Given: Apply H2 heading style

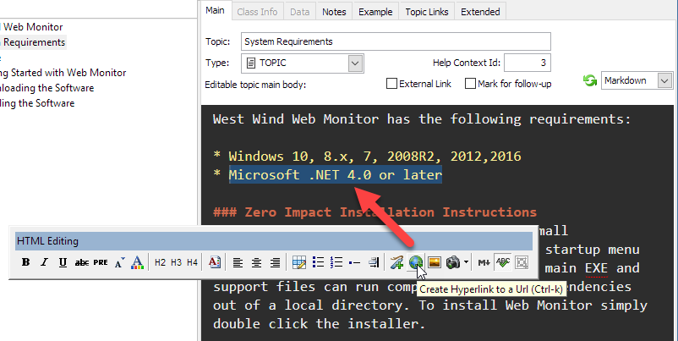Looking at the screenshot, I should tap(160, 262).
